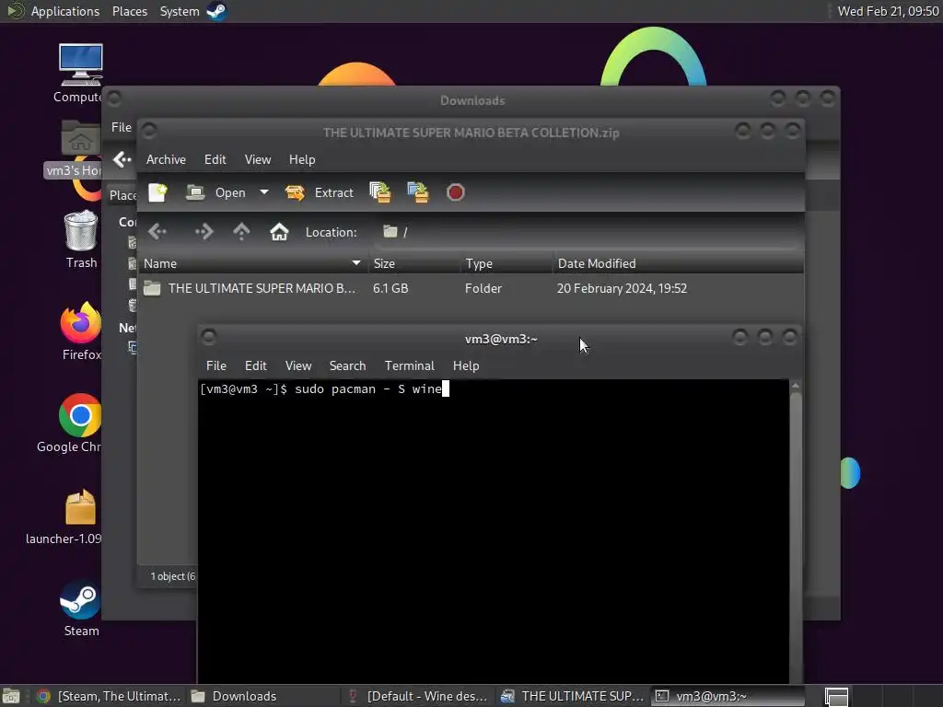The width and height of the screenshot is (943, 707).
Task: Click the Location path field
Action: (588, 232)
